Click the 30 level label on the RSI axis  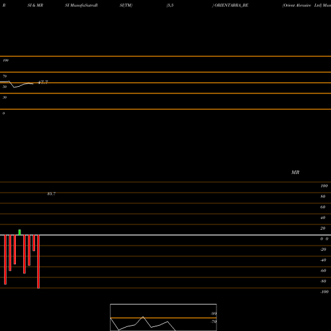pos(5,97)
